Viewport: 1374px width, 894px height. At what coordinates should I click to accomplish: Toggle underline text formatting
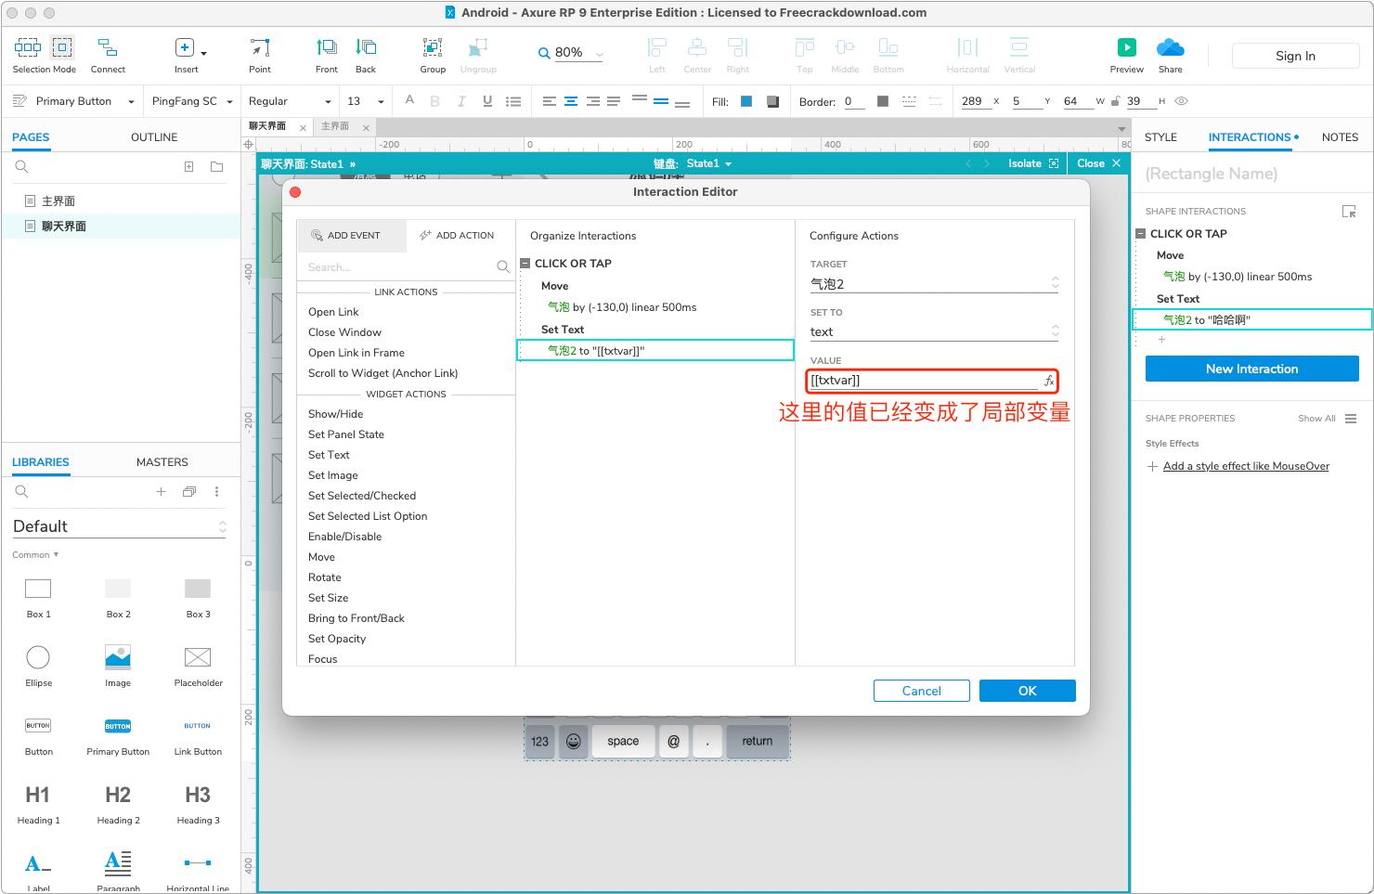click(x=487, y=101)
